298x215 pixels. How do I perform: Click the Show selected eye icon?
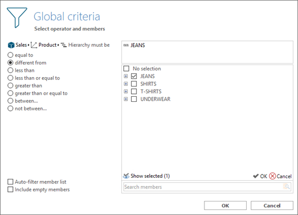[x=126, y=176]
